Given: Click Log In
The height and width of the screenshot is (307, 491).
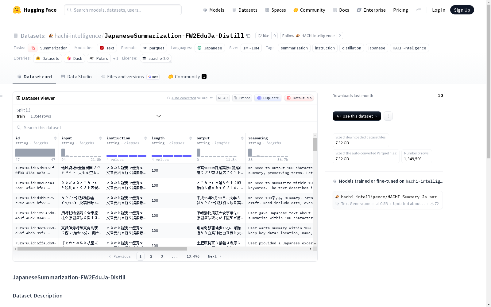Looking at the screenshot, I should coord(439,10).
